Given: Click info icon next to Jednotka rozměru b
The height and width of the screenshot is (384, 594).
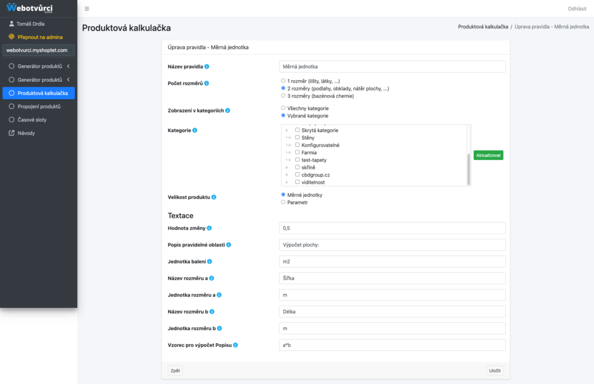Looking at the screenshot, I should 219,328.
